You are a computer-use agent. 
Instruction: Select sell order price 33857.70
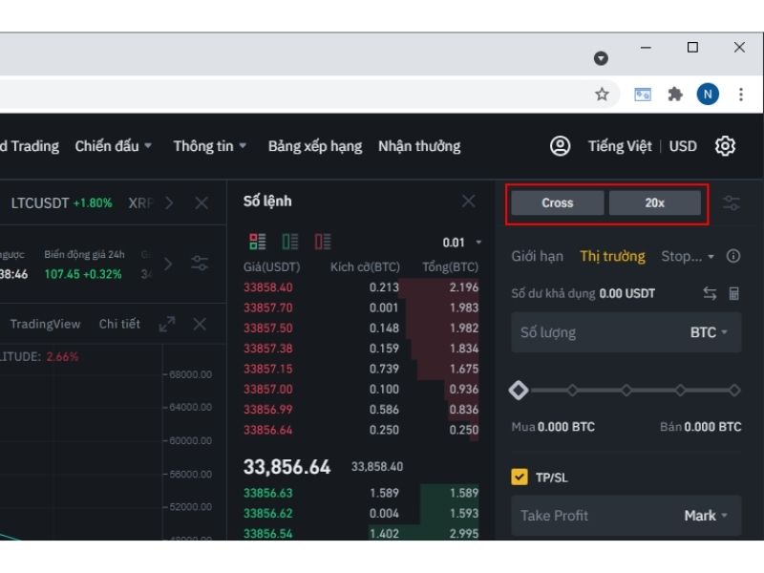point(268,308)
